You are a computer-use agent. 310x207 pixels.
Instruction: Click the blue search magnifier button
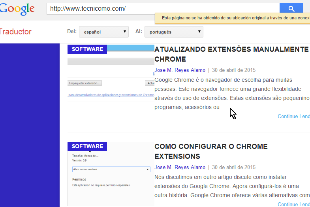(291, 9)
